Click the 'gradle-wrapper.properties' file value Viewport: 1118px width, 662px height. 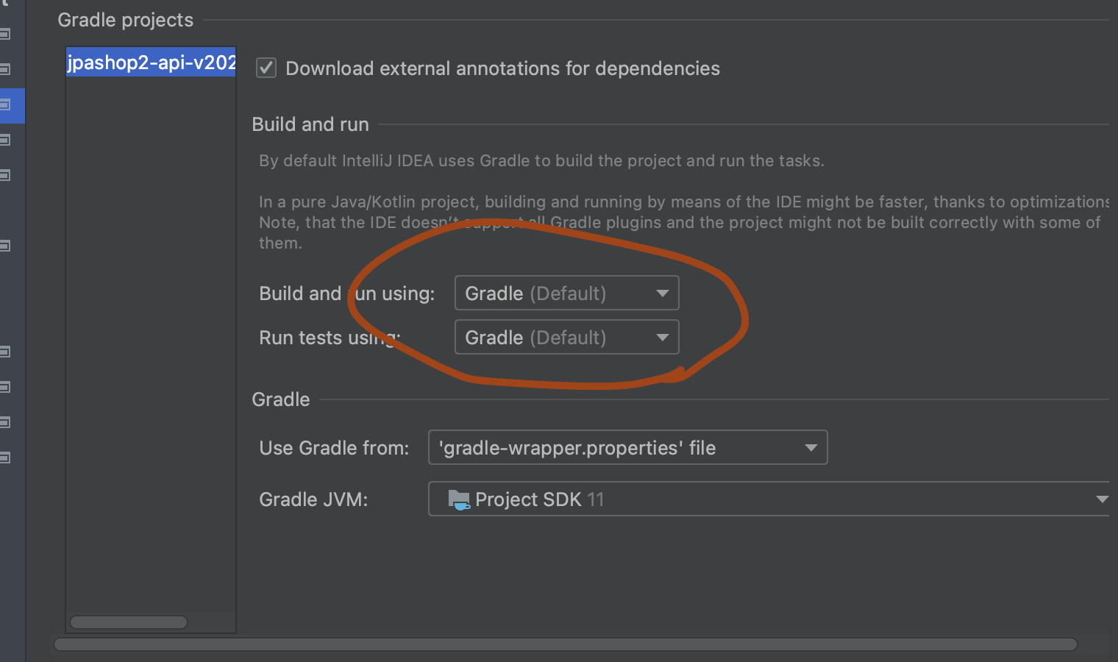(577, 448)
